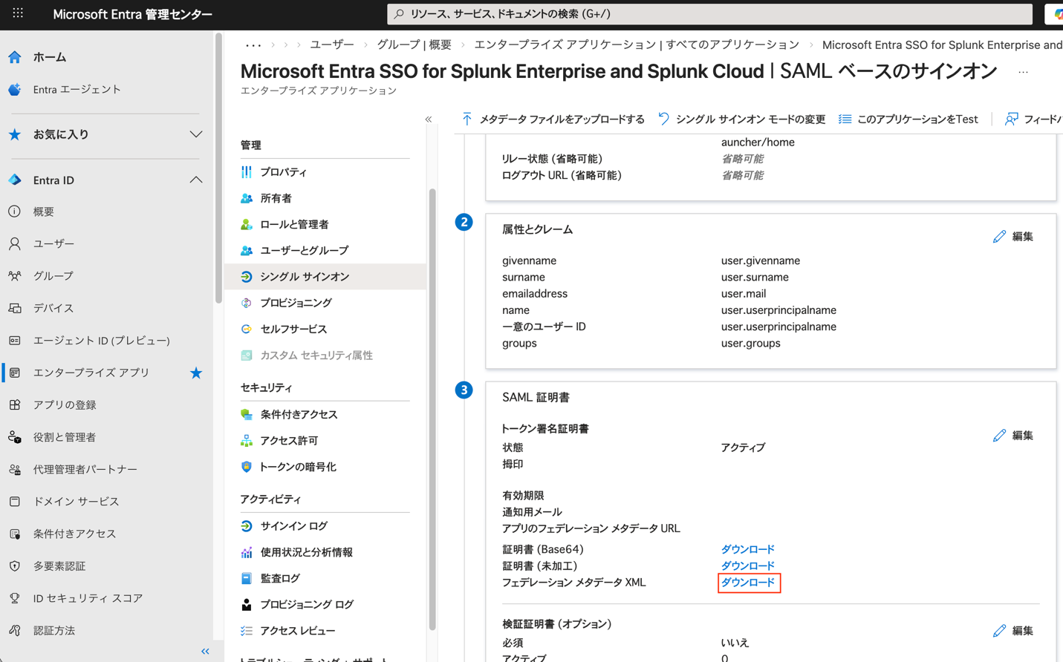Click the メタデータ ファイルをアップロードする toolbar icon

click(x=468, y=119)
